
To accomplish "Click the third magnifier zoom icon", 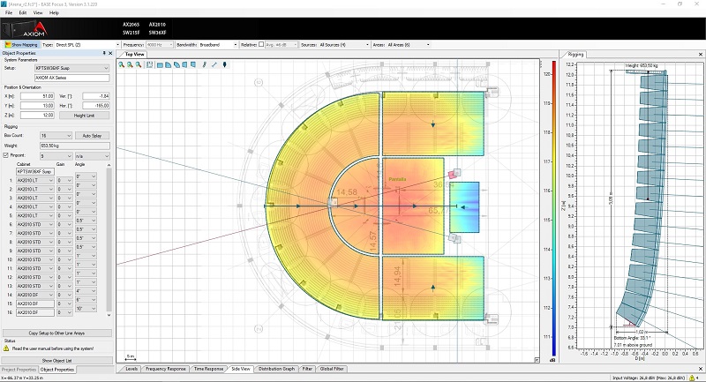I will click(139, 64).
